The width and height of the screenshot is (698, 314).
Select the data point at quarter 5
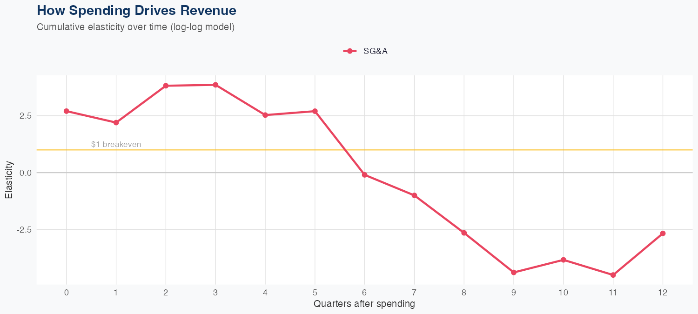click(315, 111)
